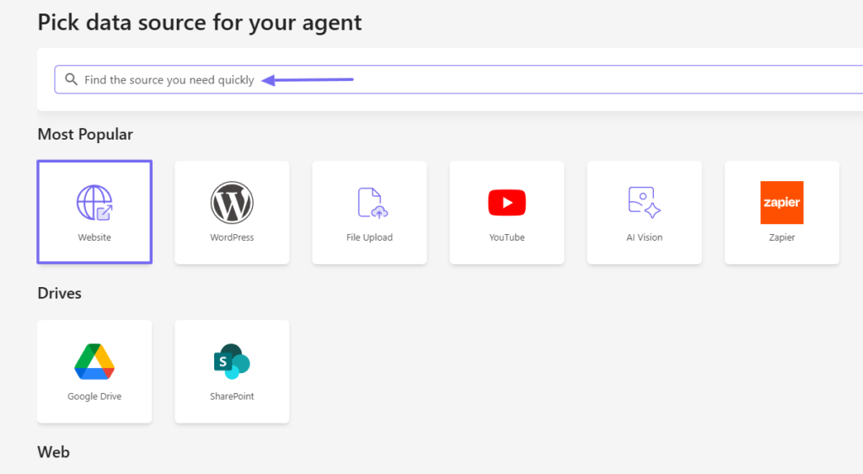The width and height of the screenshot is (863, 474).
Task: Click the 'Website' card label
Action: point(94,237)
